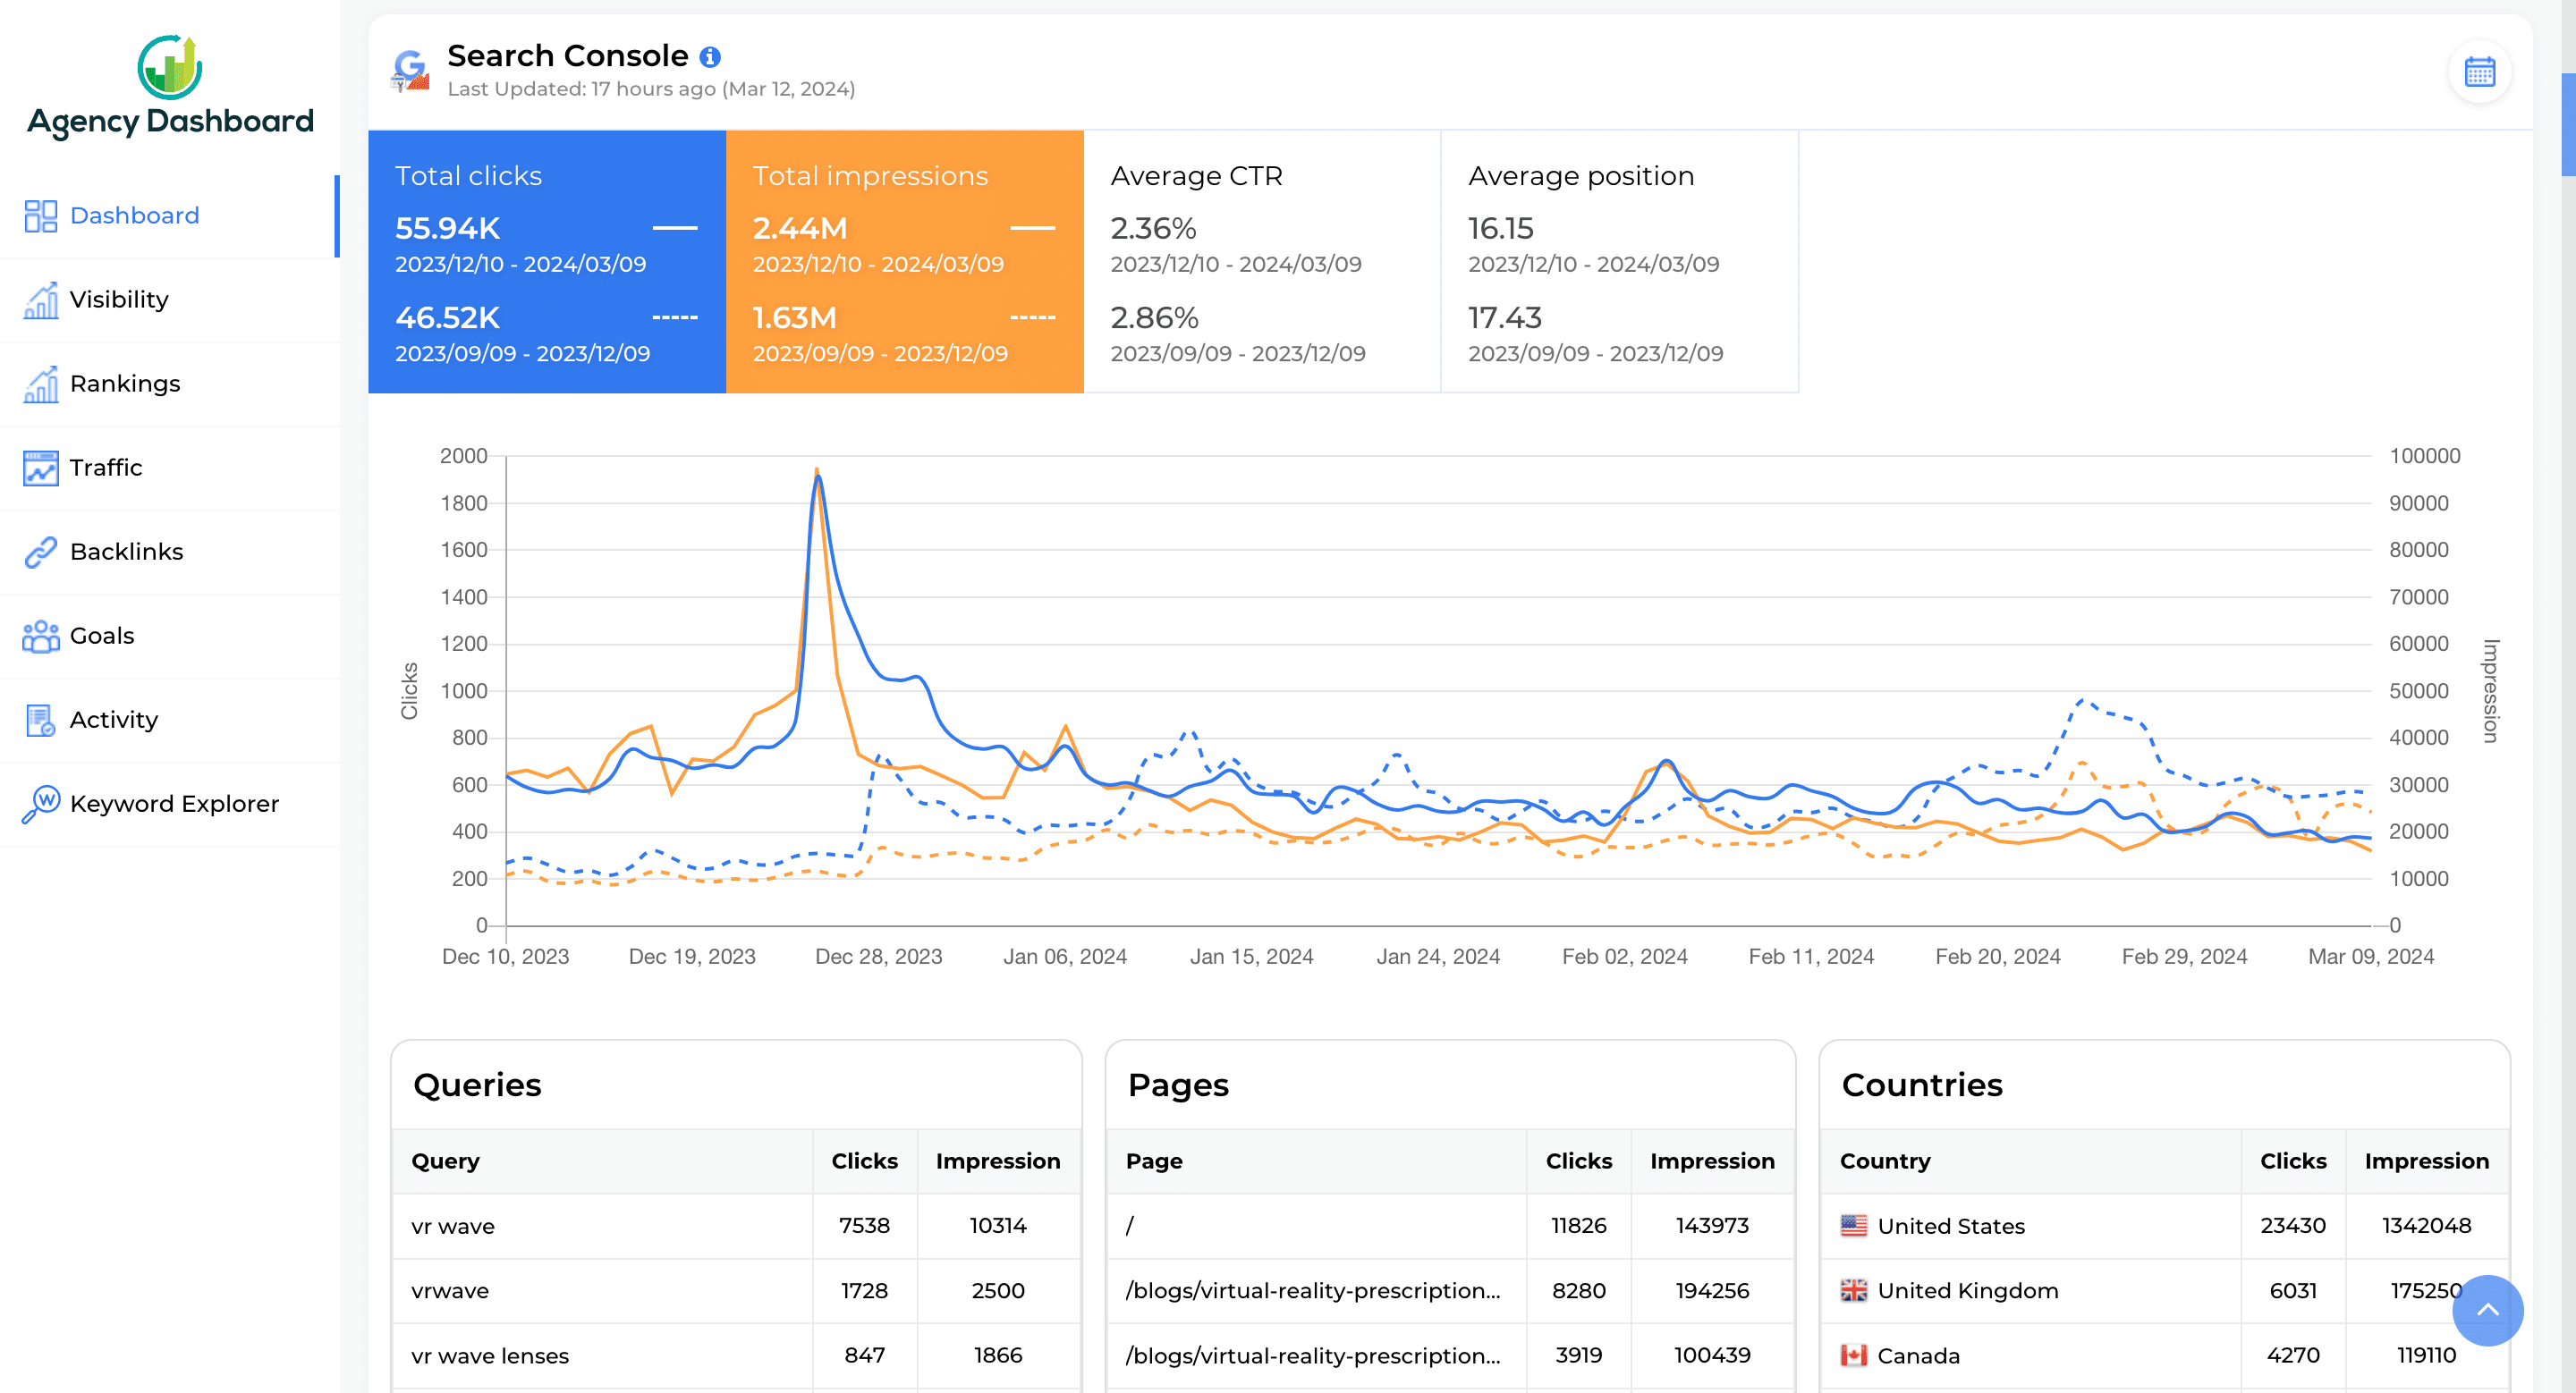Sort Queries table by Impression header
Image resolution: width=2576 pixels, height=1393 pixels.
point(997,1161)
